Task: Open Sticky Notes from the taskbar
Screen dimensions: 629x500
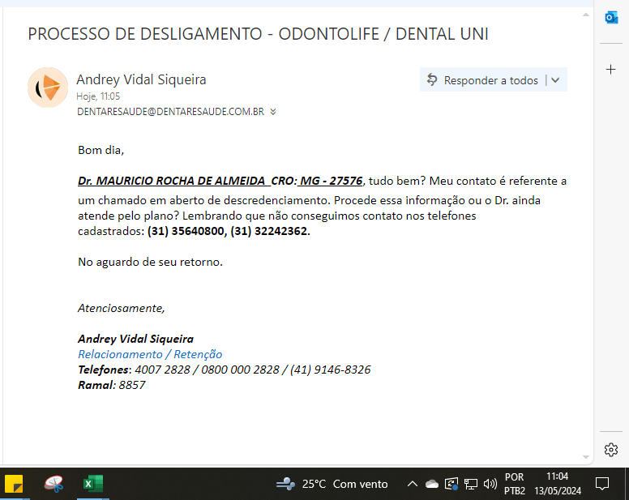Action: pos(14,484)
